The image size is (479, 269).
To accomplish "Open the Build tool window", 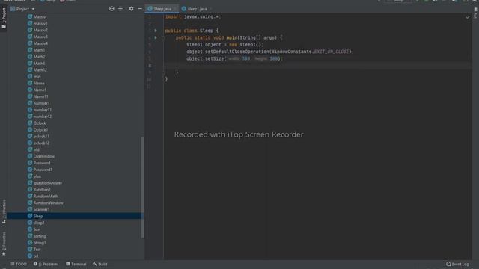I will pyautogui.click(x=100, y=264).
